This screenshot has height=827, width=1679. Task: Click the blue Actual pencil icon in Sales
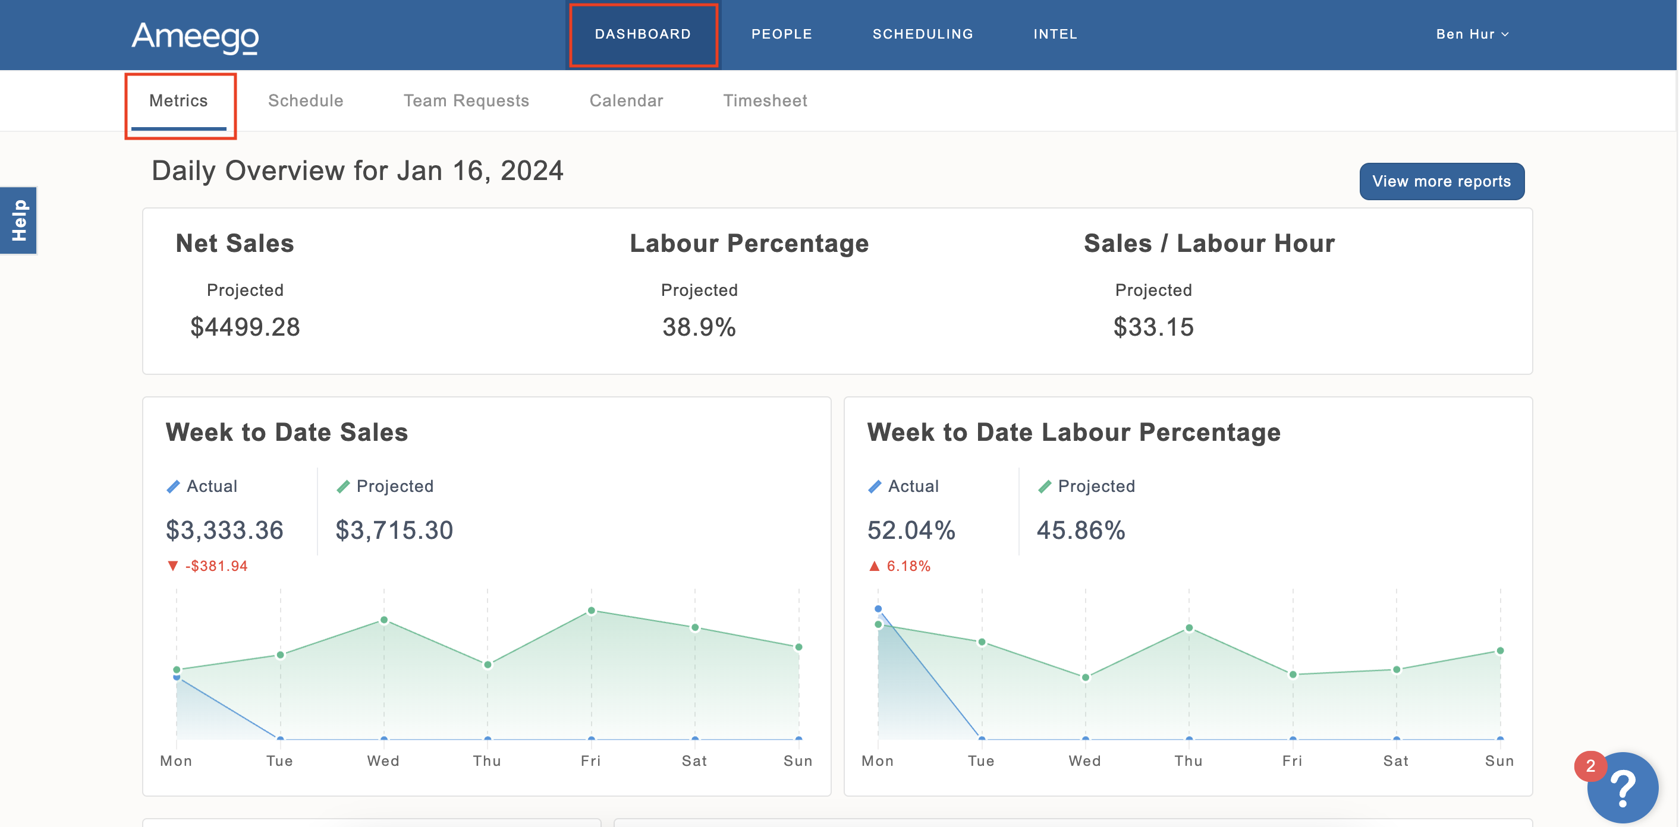174,487
